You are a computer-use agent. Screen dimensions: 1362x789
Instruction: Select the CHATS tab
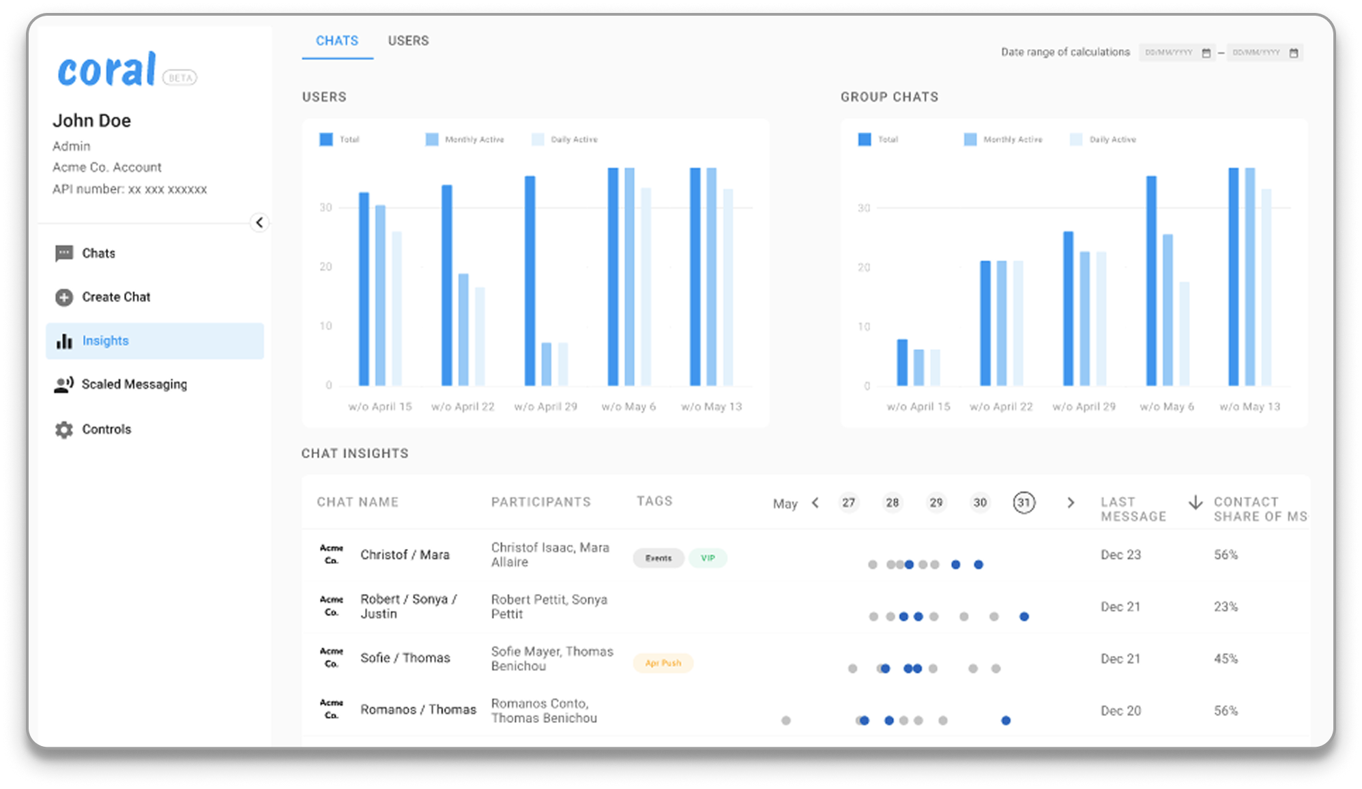coord(337,41)
